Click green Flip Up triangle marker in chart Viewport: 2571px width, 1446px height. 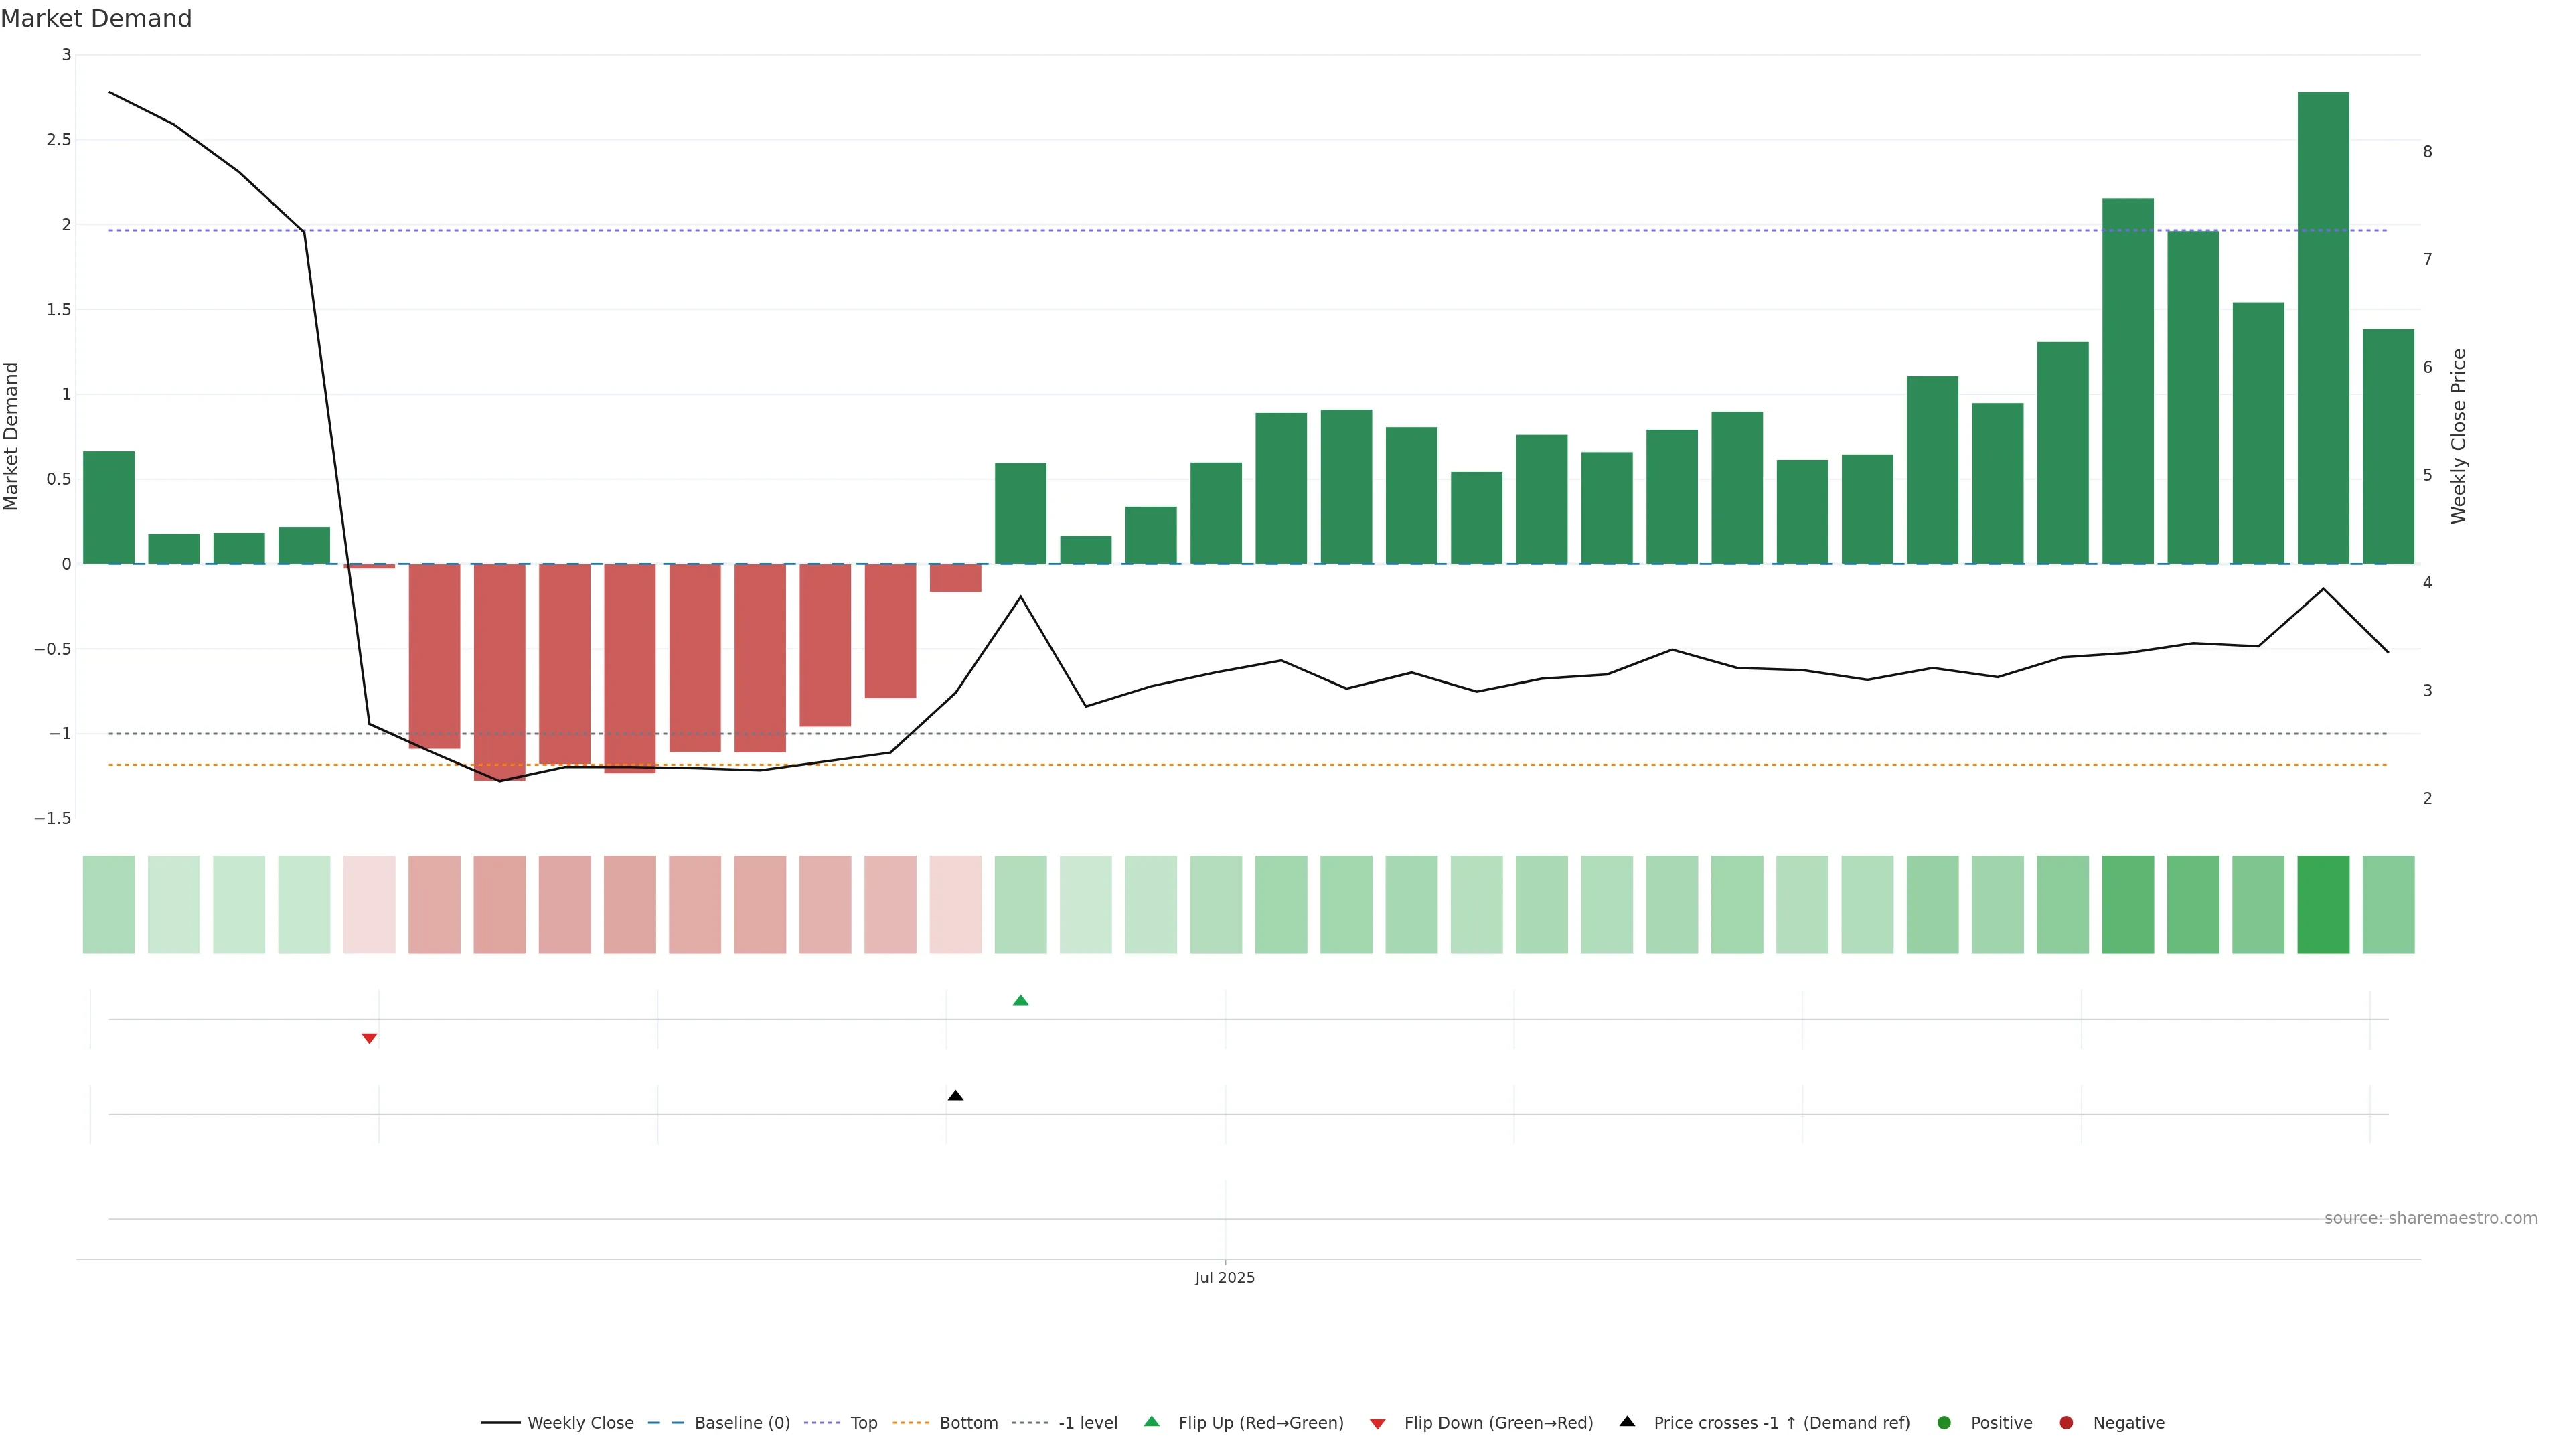pos(1020,1000)
